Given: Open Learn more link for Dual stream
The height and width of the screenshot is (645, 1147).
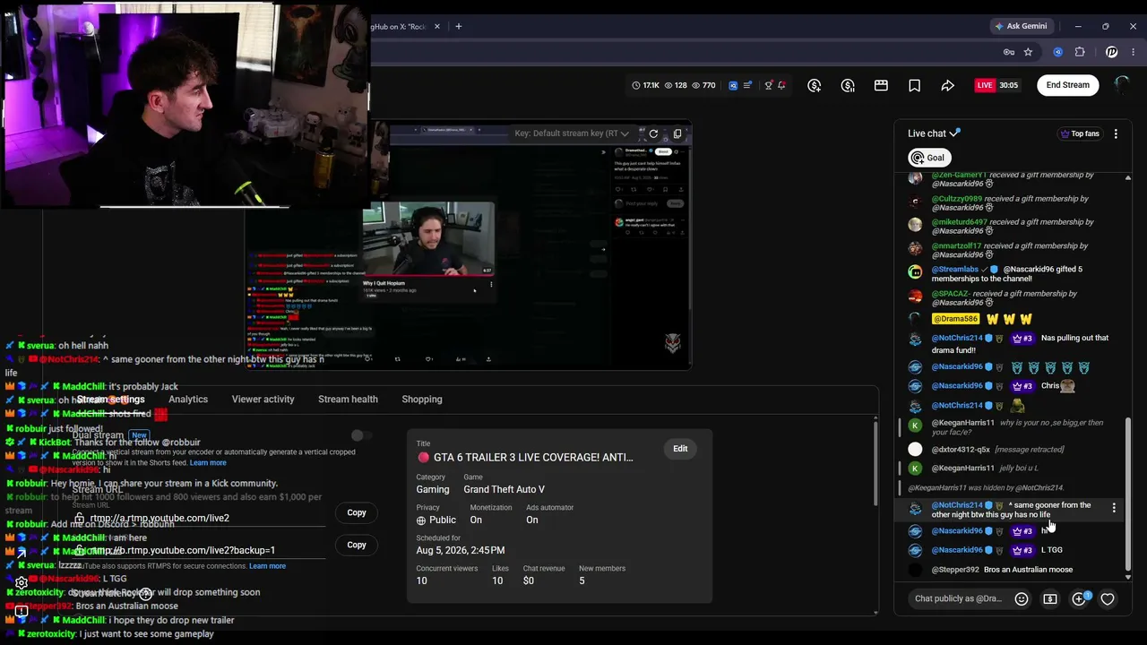Looking at the screenshot, I should point(208,462).
